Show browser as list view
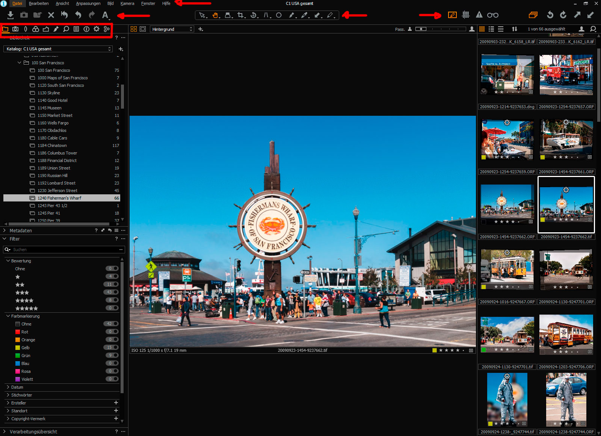This screenshot has height=436, width=601. (x=491, y=29)
